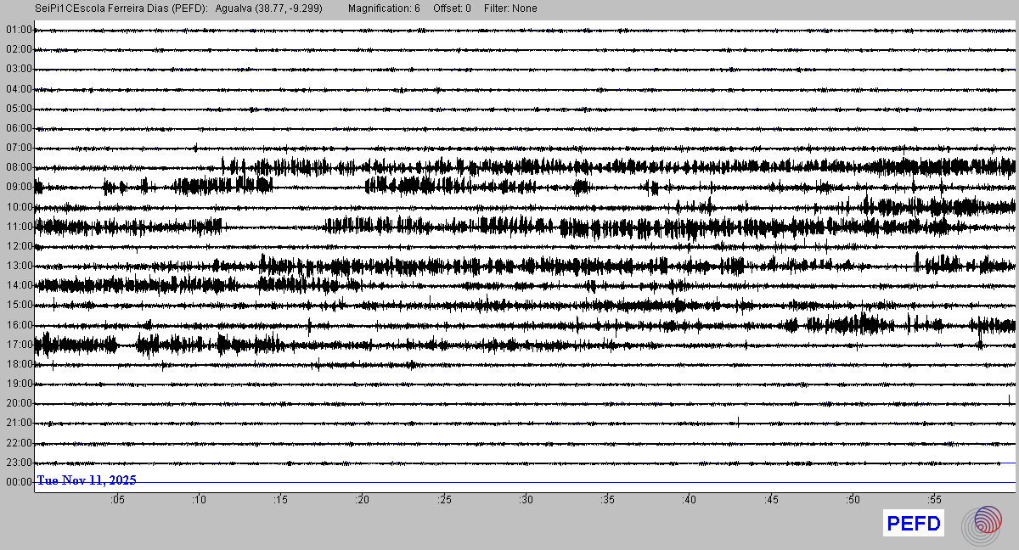This screenshot has width=1019, height=550.
Task: Select the :55 minute axis tick
Action: [x=934, y=499]
